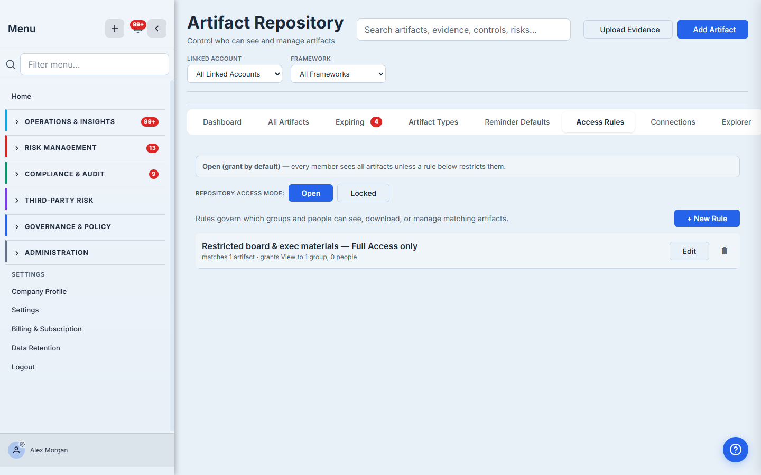Click the 'Open (grant by default)' info banner
Image resolution: width=761 pixels, height=475 pixels.
[468, 166]
